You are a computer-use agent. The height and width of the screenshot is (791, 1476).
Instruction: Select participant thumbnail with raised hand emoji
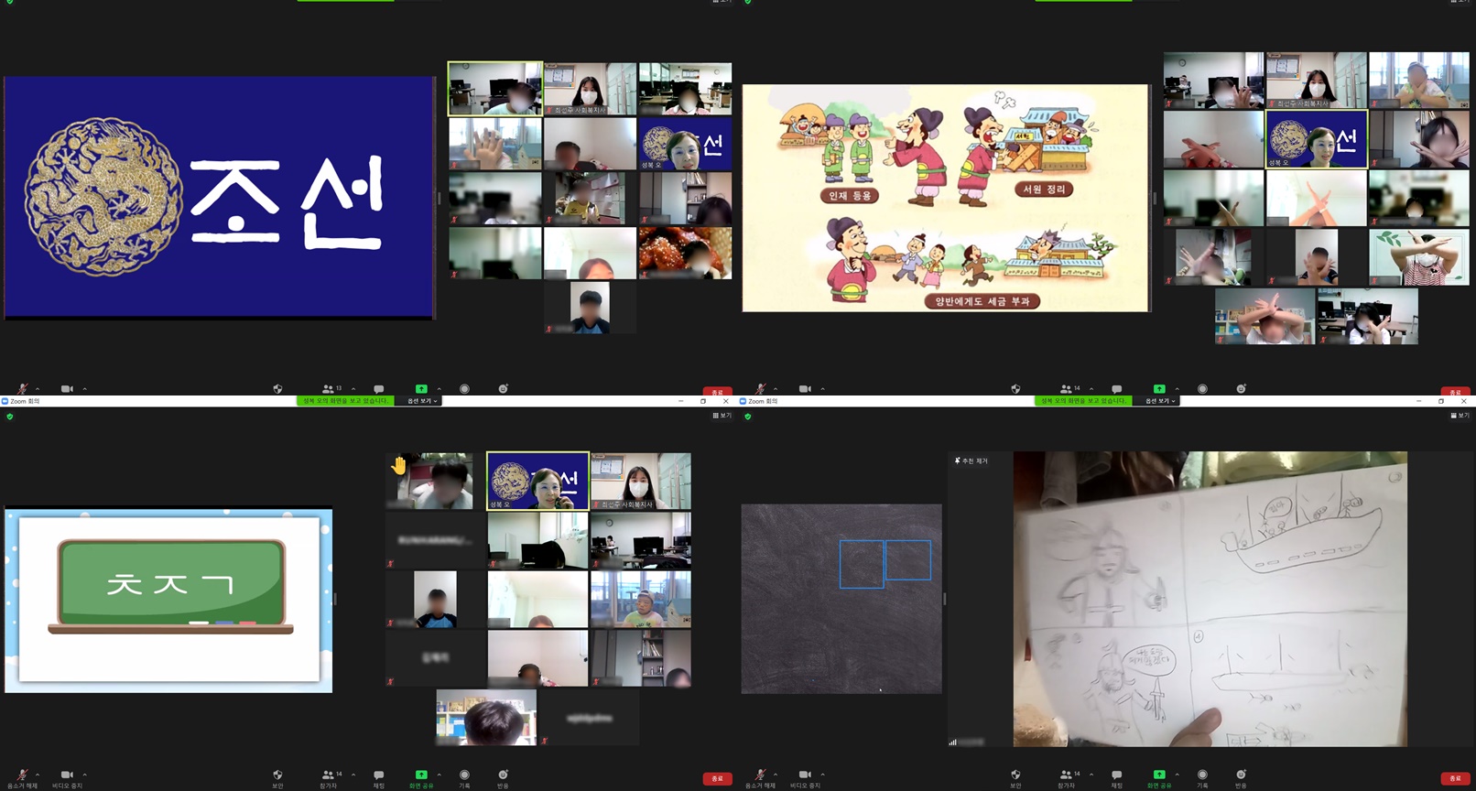(x=435, y=480)
